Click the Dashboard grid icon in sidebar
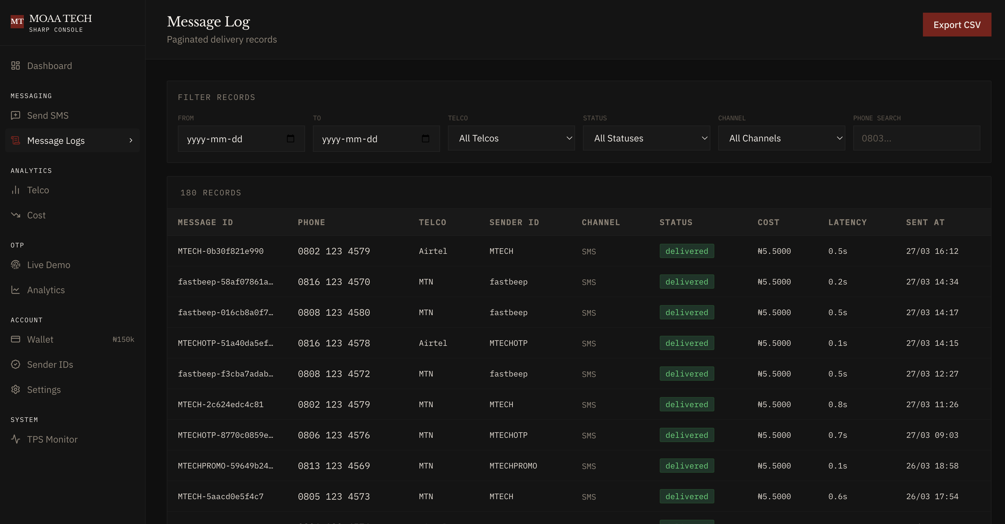1005x524 pixels. [15, 66]
